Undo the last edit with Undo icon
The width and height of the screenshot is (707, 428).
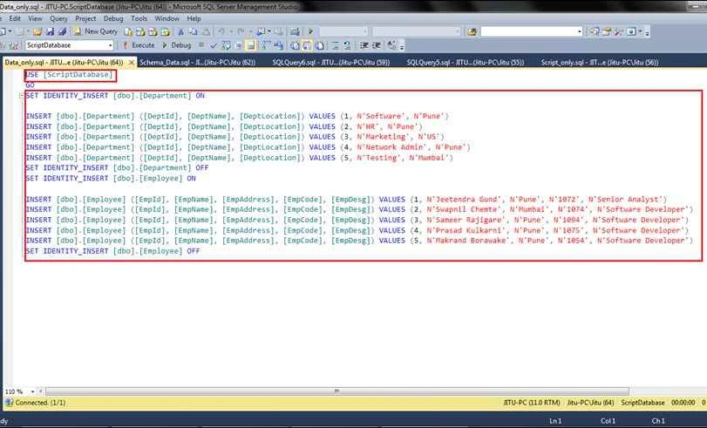[x=221, y=31]
